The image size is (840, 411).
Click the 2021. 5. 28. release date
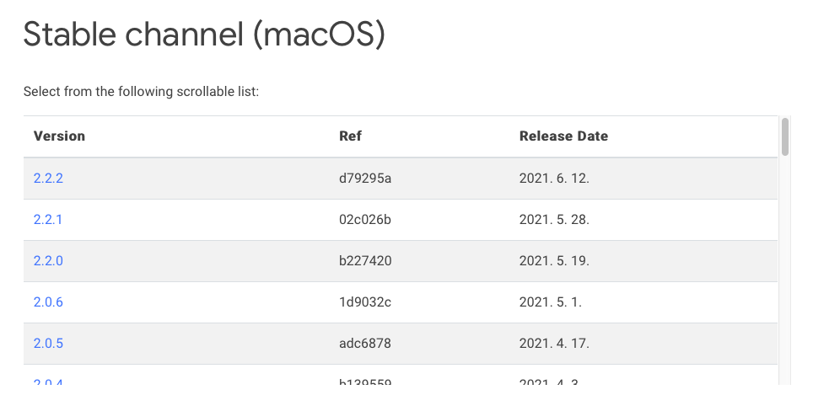[554, 220]
